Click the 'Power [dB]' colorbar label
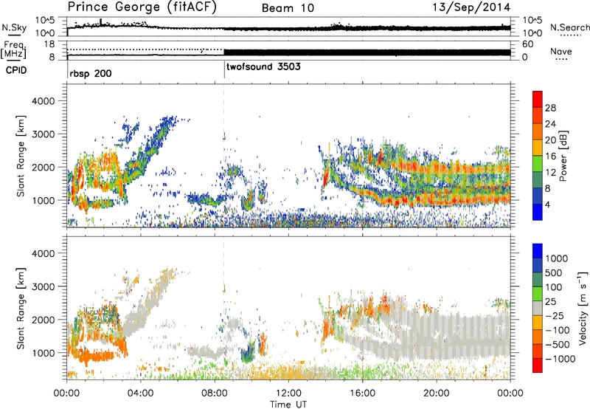The image size is (590, 409). (x=563, y=156)
